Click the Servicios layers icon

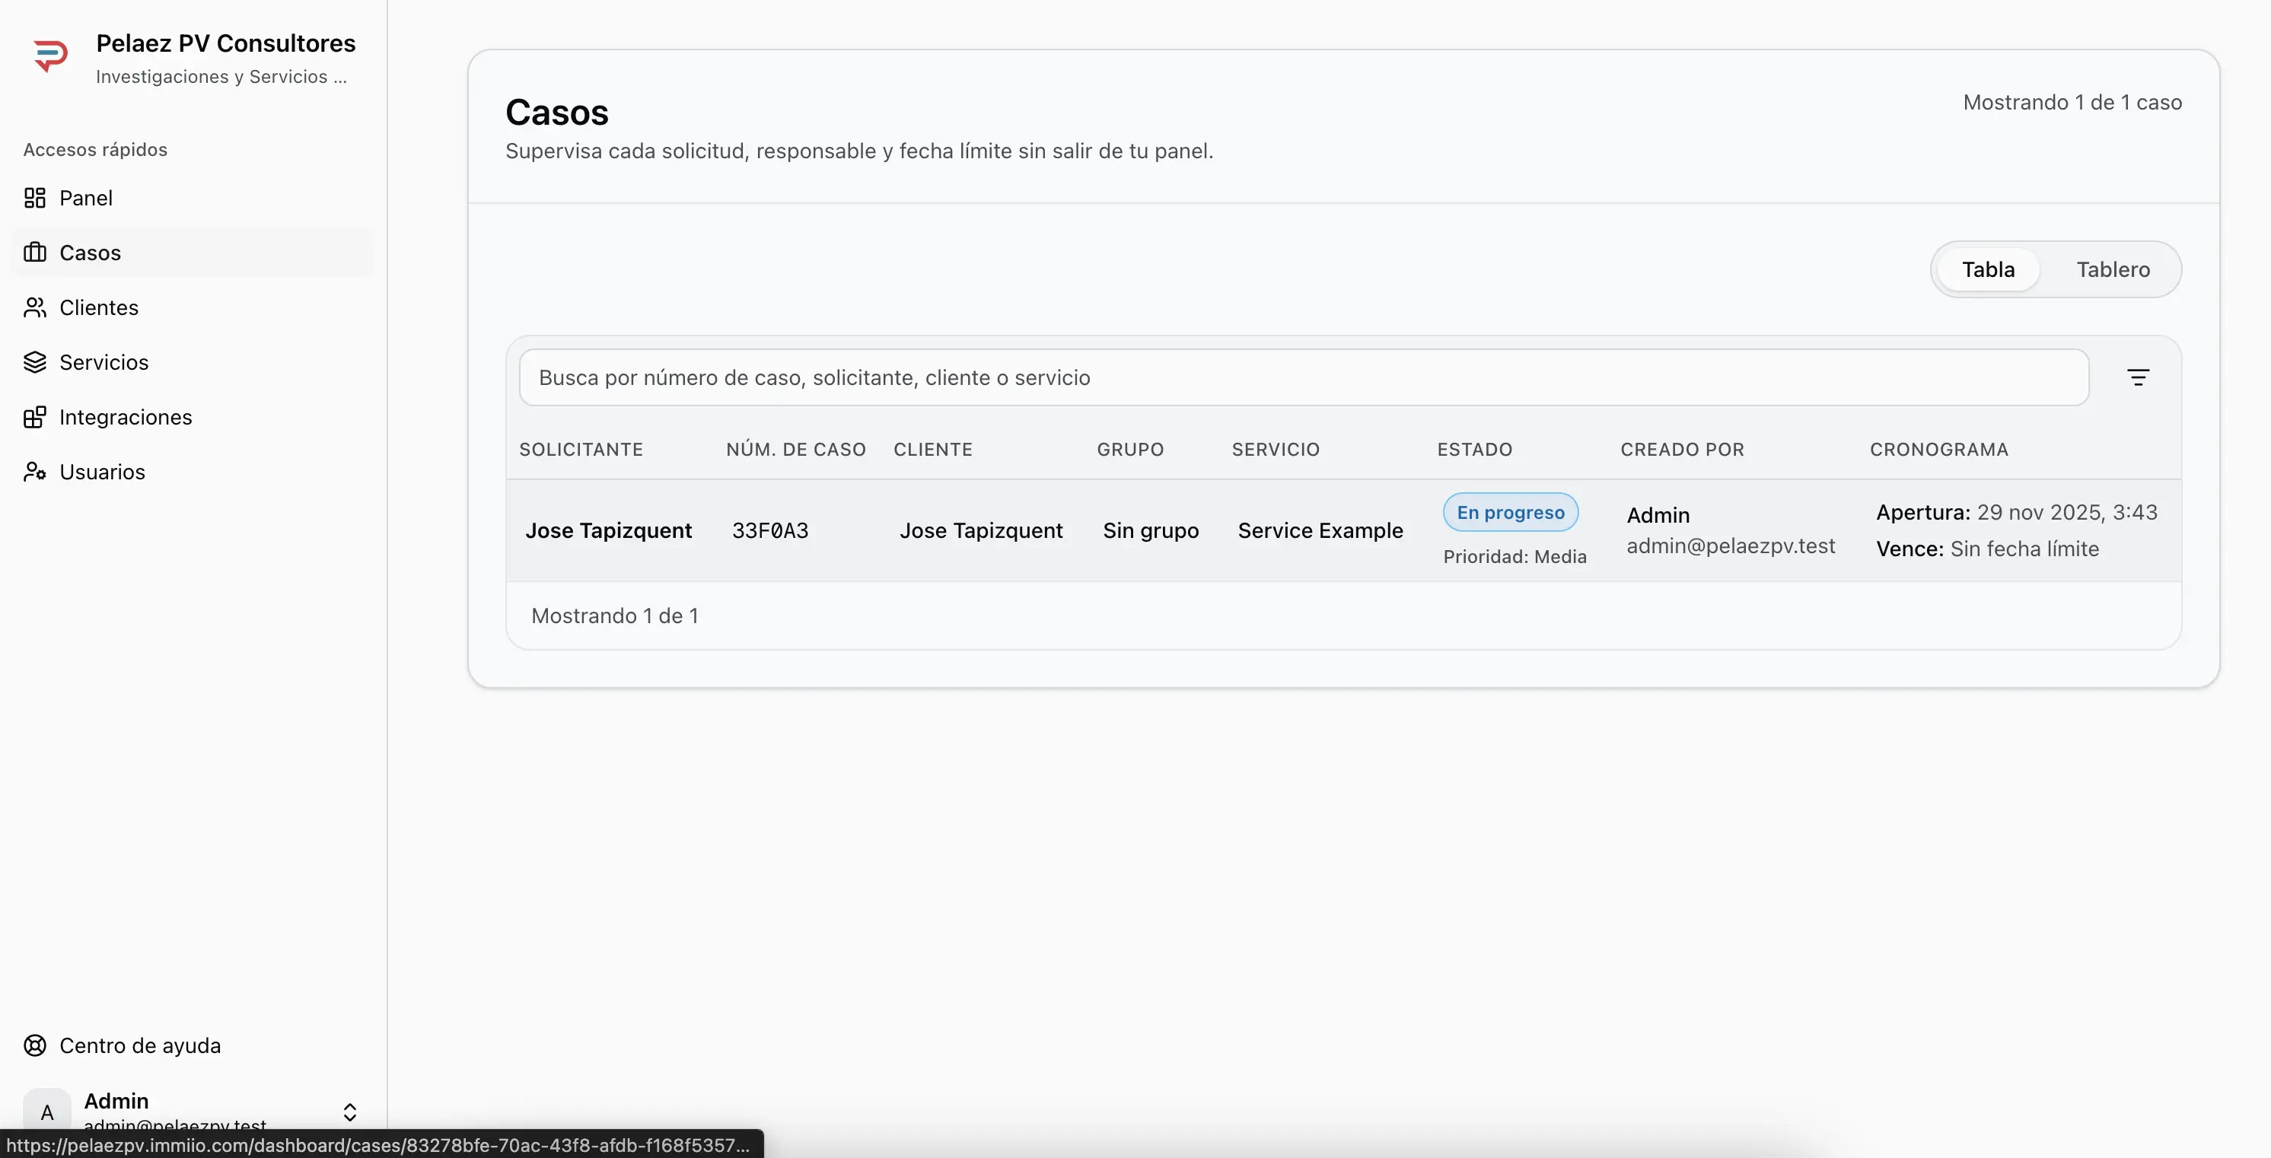coord(34,362)
